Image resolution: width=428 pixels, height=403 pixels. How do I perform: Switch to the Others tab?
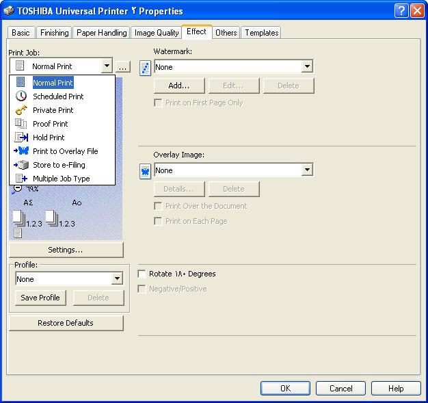coord(226,33)
